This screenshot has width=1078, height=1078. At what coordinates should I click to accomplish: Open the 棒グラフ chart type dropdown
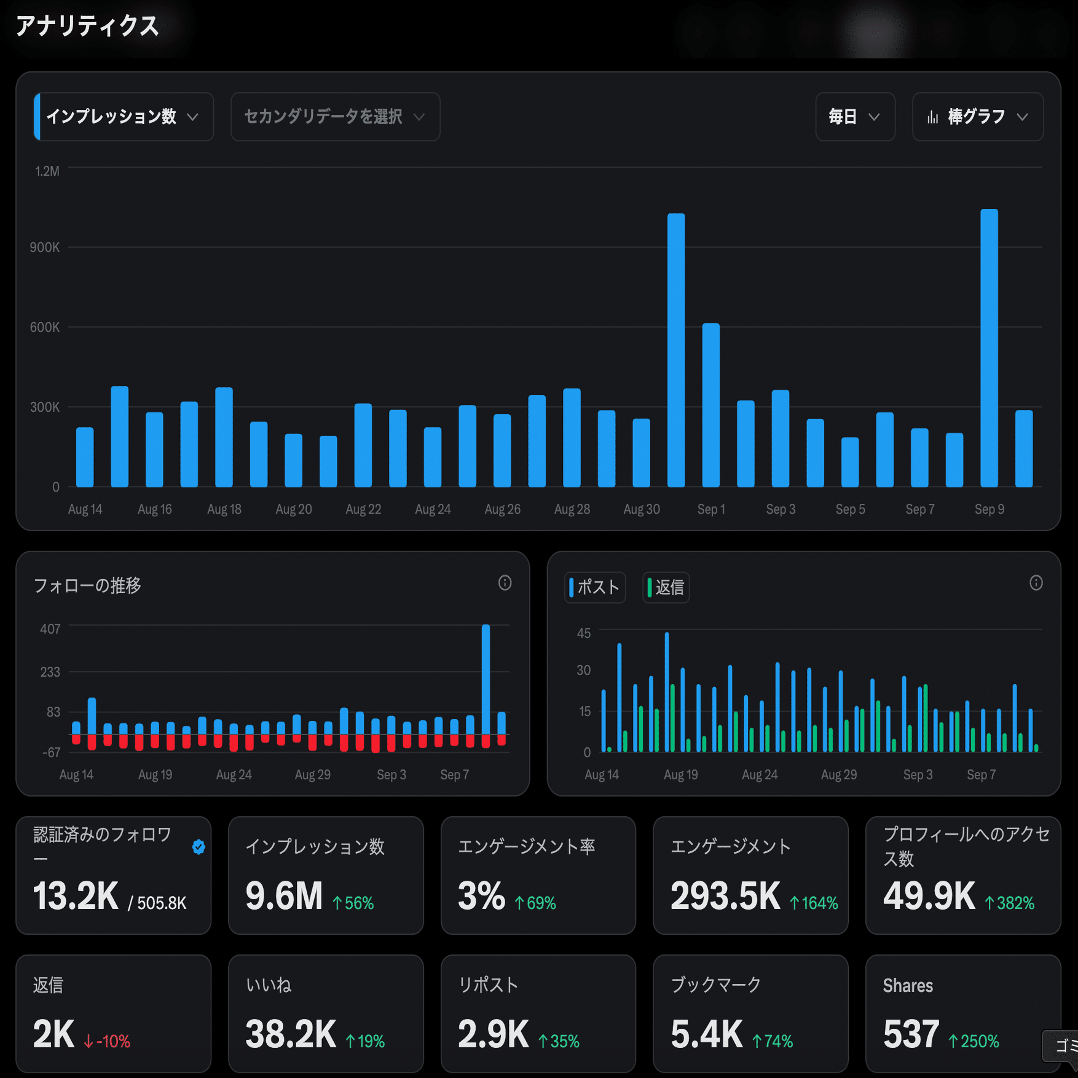tap(977, 117)
